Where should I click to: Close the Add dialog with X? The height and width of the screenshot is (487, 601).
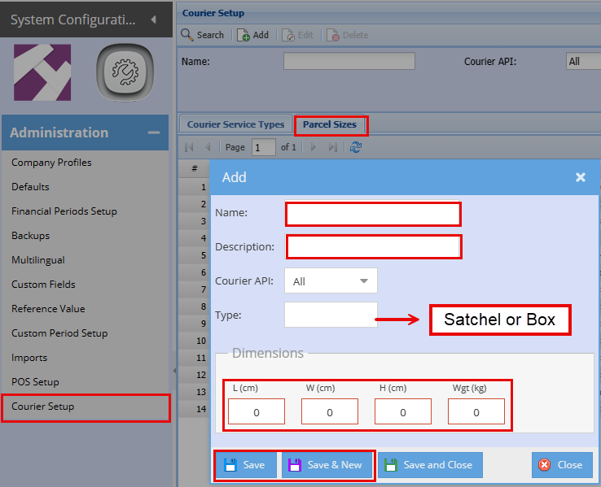pyautogui.click(x=581, y=177)
